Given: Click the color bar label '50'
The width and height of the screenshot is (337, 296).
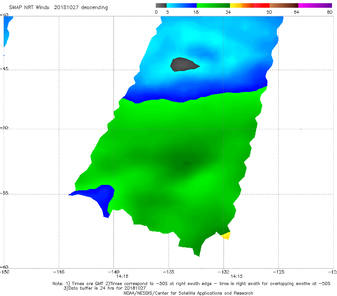Looking at the screenshot, I should click(269, 12).
